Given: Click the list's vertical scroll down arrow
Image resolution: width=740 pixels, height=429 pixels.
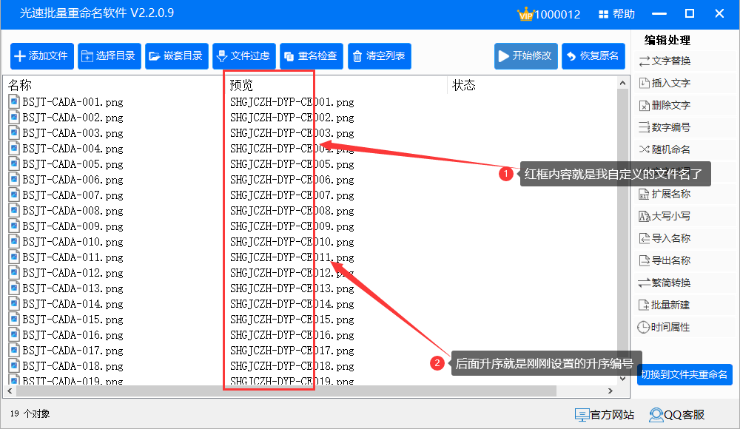Looking at the screenshot, I should click(622, 379).
